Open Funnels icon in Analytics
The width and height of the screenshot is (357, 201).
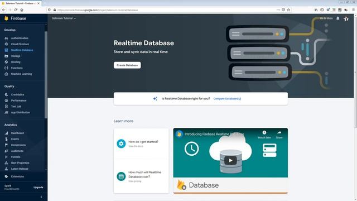coord(6,157)
